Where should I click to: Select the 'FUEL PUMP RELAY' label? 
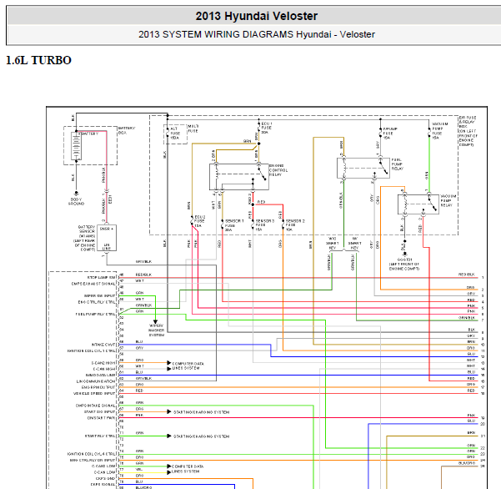pos(397,164)
